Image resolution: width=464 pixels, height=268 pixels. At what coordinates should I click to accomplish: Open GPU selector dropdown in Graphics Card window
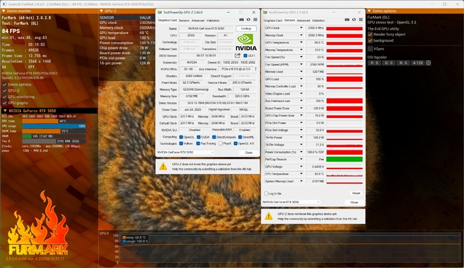point(212,152)
